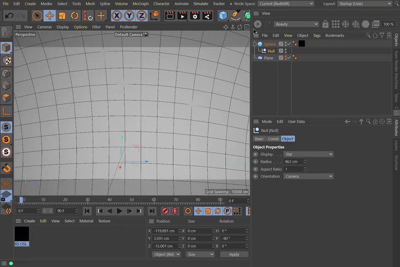Screen dimensions: 400x267
Task: Open the MoGraph menu
Action: point(141,4)
